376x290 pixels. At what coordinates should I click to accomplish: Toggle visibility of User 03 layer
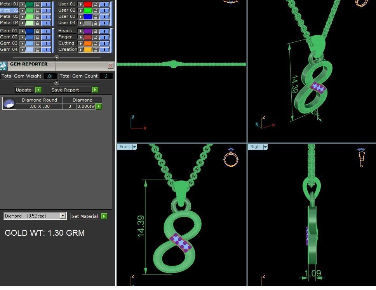104,17
